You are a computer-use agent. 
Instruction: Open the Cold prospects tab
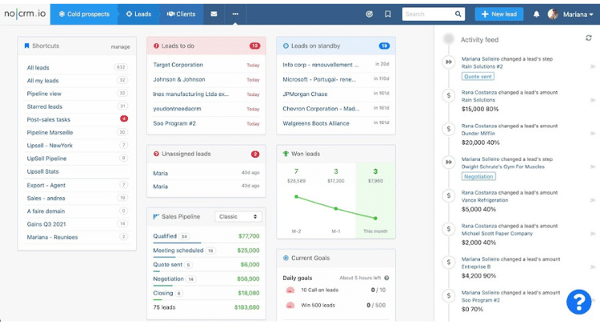point(84,14)
